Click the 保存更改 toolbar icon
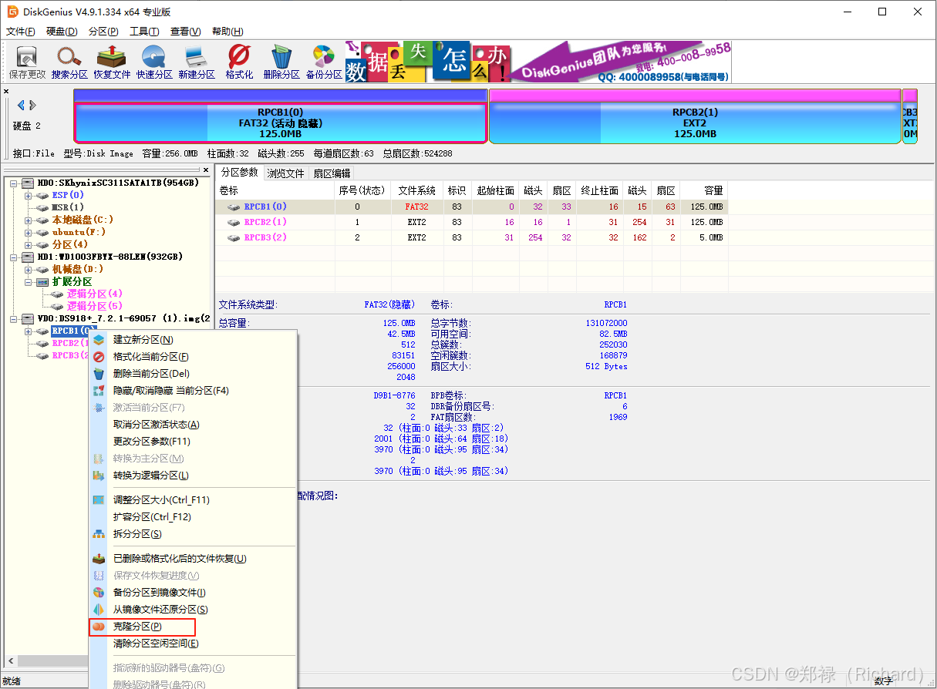Screen dimensions: 937x689 (27, 62)
